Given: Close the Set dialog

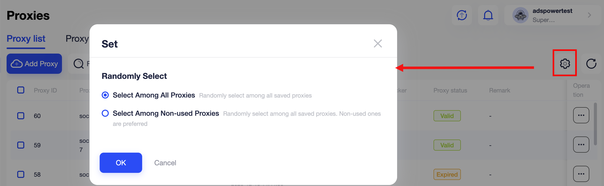Looking at the screenshot, I should tap(378, 43).
